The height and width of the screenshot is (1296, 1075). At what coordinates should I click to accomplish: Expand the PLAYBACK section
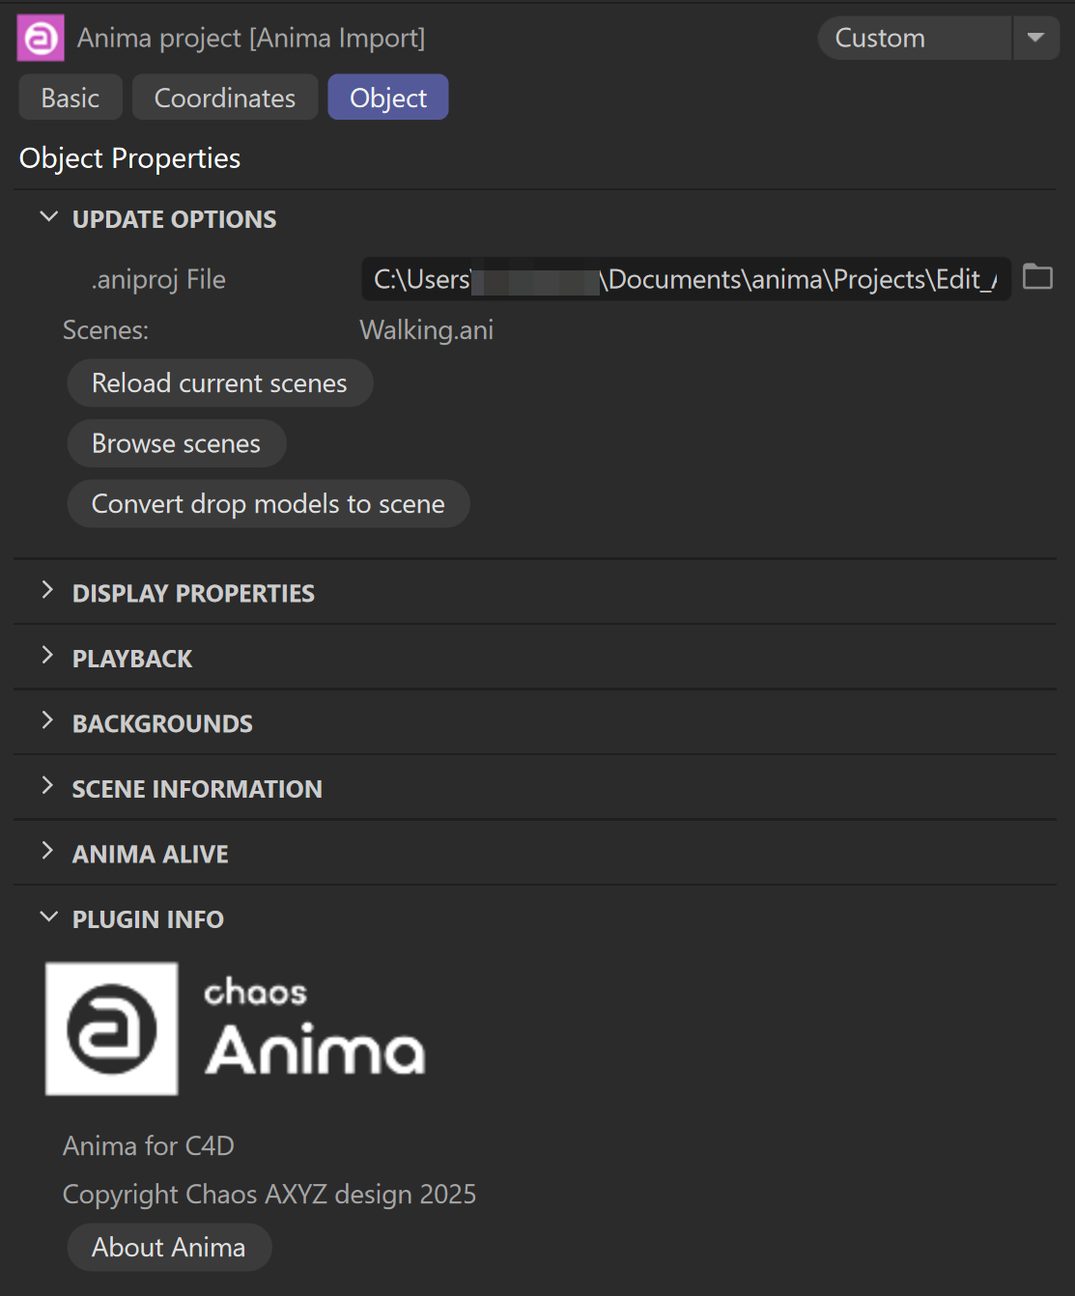pyautogui.click(x=47, y=657)
